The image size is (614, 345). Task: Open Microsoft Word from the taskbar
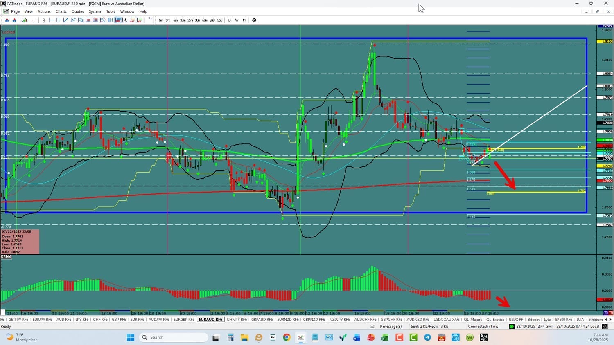click(x=357, y=337)
